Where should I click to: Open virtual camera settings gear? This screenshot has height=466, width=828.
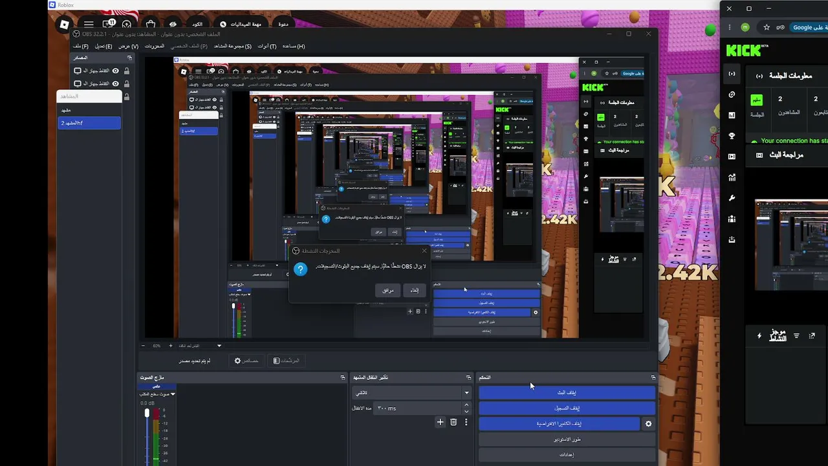648,424
